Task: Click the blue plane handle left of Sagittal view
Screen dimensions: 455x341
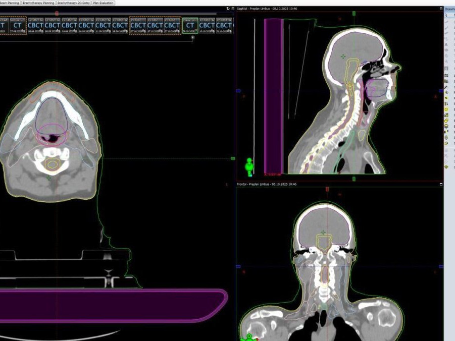Action: 238,91
